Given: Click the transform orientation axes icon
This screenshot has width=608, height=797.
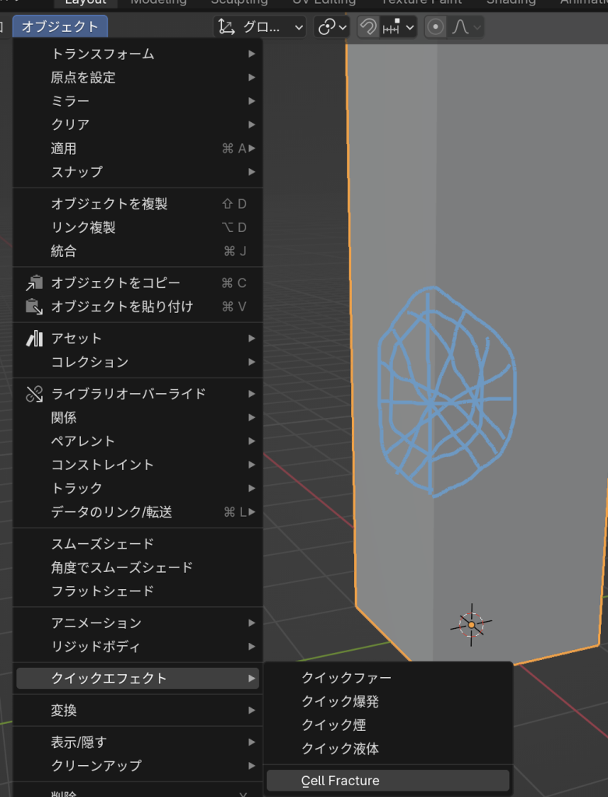Looking at the screenshot, I should pyautogui.click(x=227, y=27).
